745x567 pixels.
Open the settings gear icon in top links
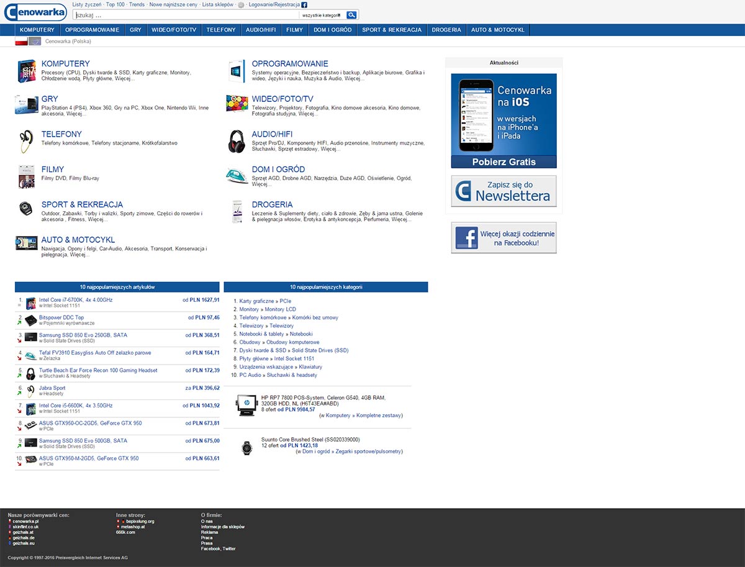(241, 5)
